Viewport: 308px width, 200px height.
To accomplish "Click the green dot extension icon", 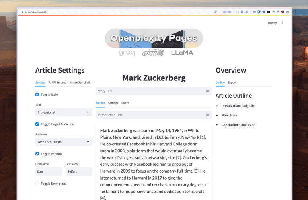I will tap(274, 12).
